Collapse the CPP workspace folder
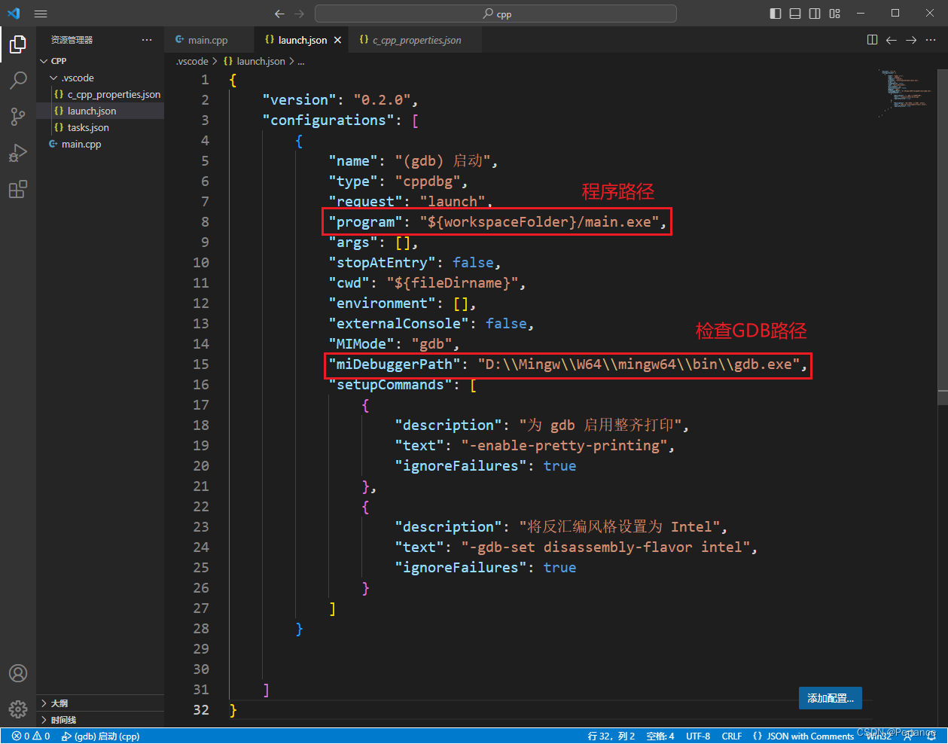Image resolution: width=948 pixels, height=744 pixels. pos(100,61)
